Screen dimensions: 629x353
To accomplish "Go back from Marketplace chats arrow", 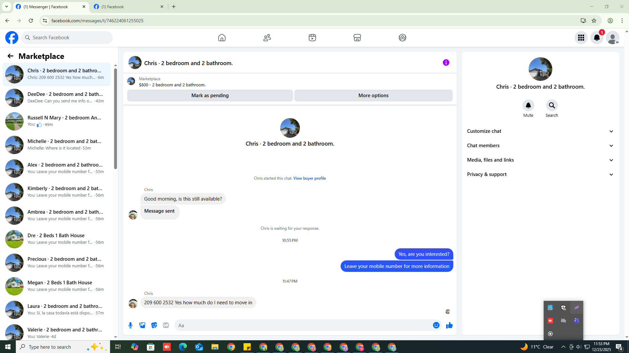I will point(10,56).
